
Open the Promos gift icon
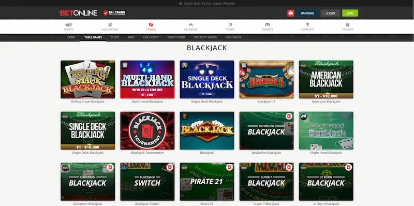point(347,24)
